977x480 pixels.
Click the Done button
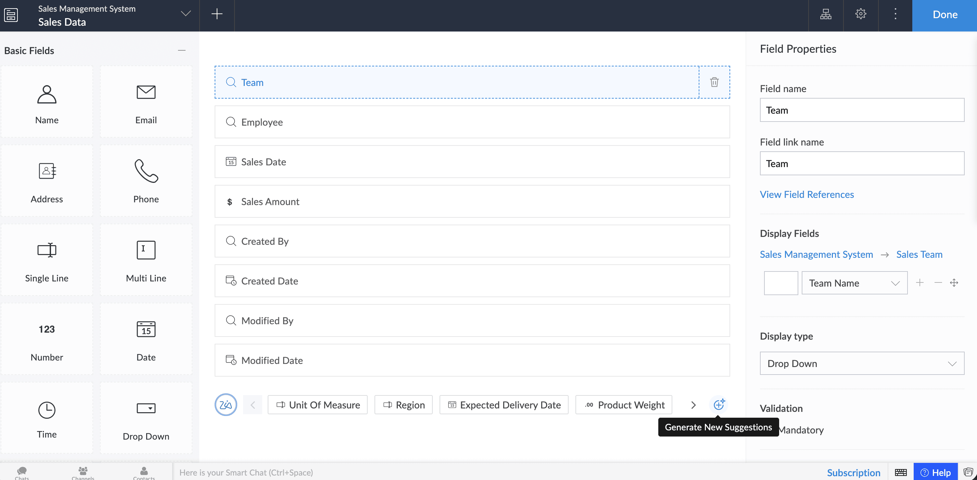tap(944, 15)
